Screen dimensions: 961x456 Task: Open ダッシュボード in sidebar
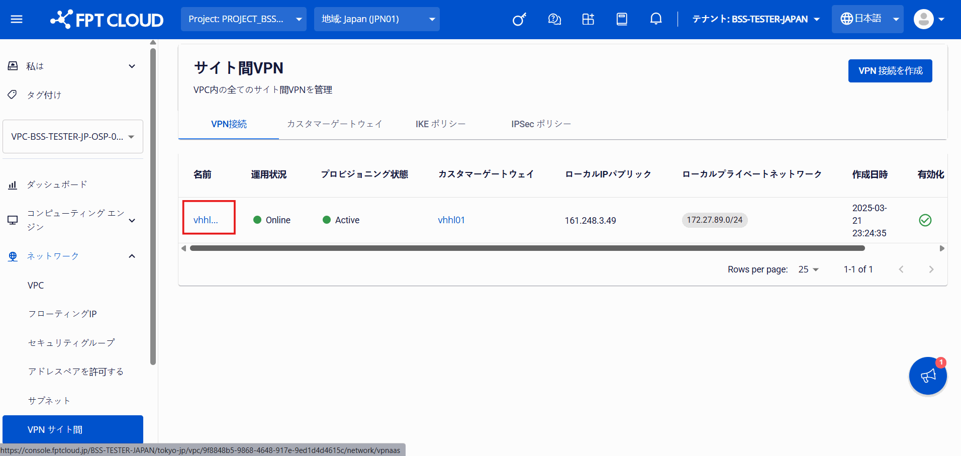pos(57,185)
